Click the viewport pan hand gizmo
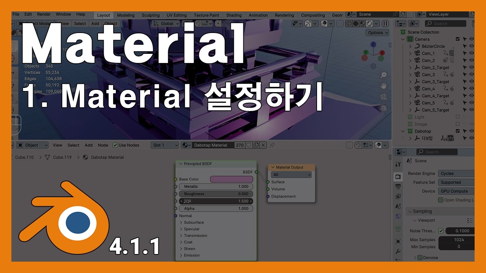This screenshot has height=273, width=486. click(x=383, y=86)
